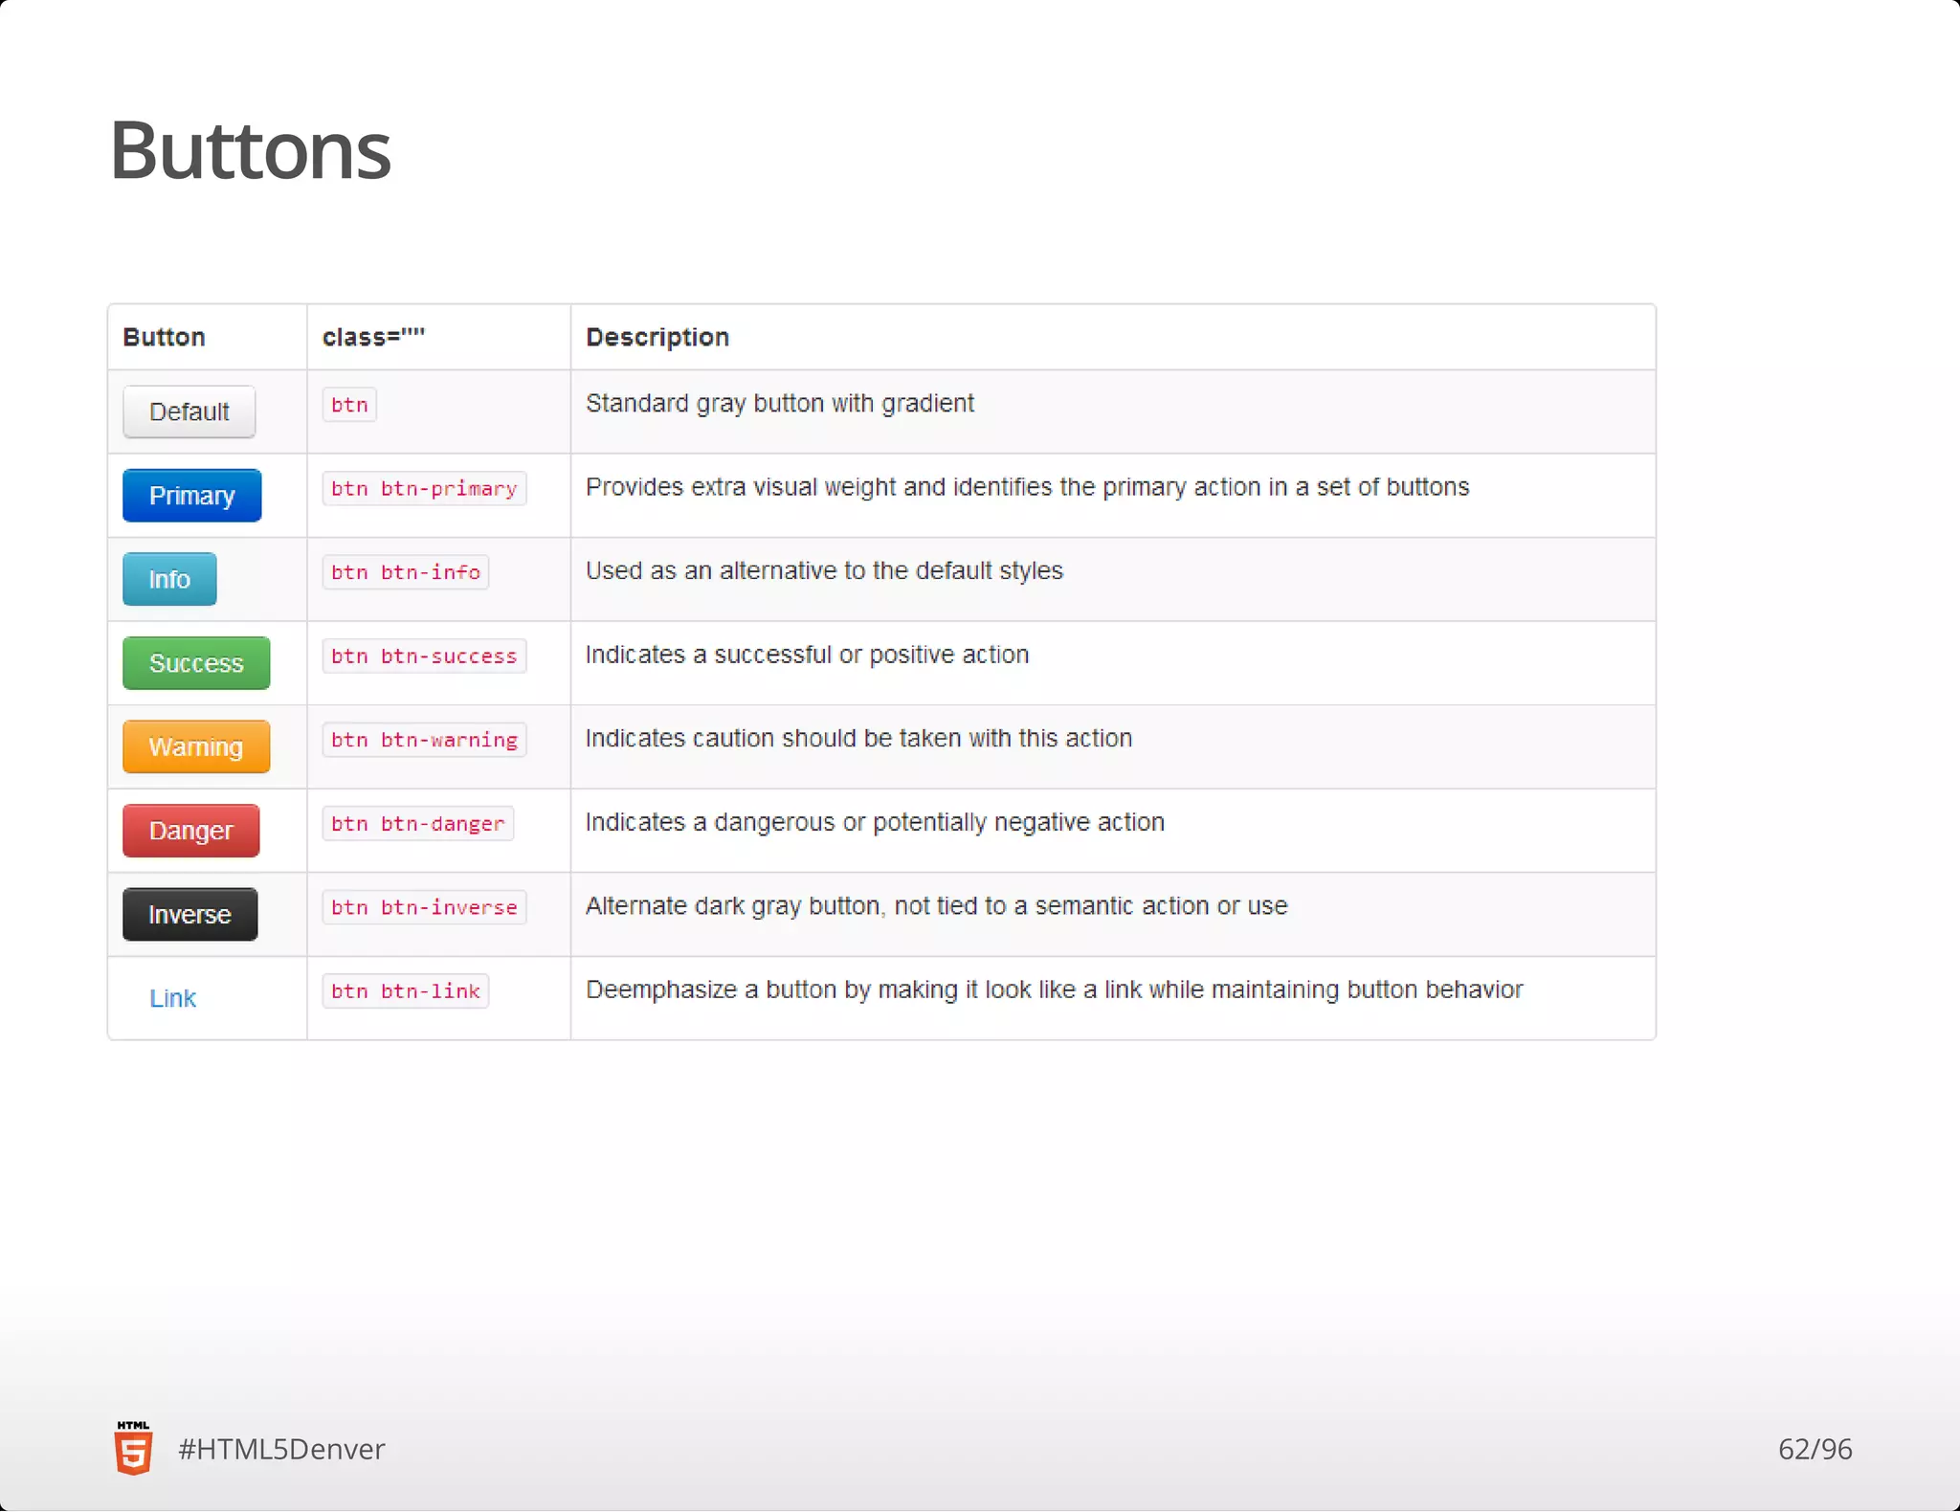Image resolution: width=1960 pixels, height=1512 pixels.
Task: Click the 'btn btn-info' code label
Action: pyautogui.click(x=406, y=572)
